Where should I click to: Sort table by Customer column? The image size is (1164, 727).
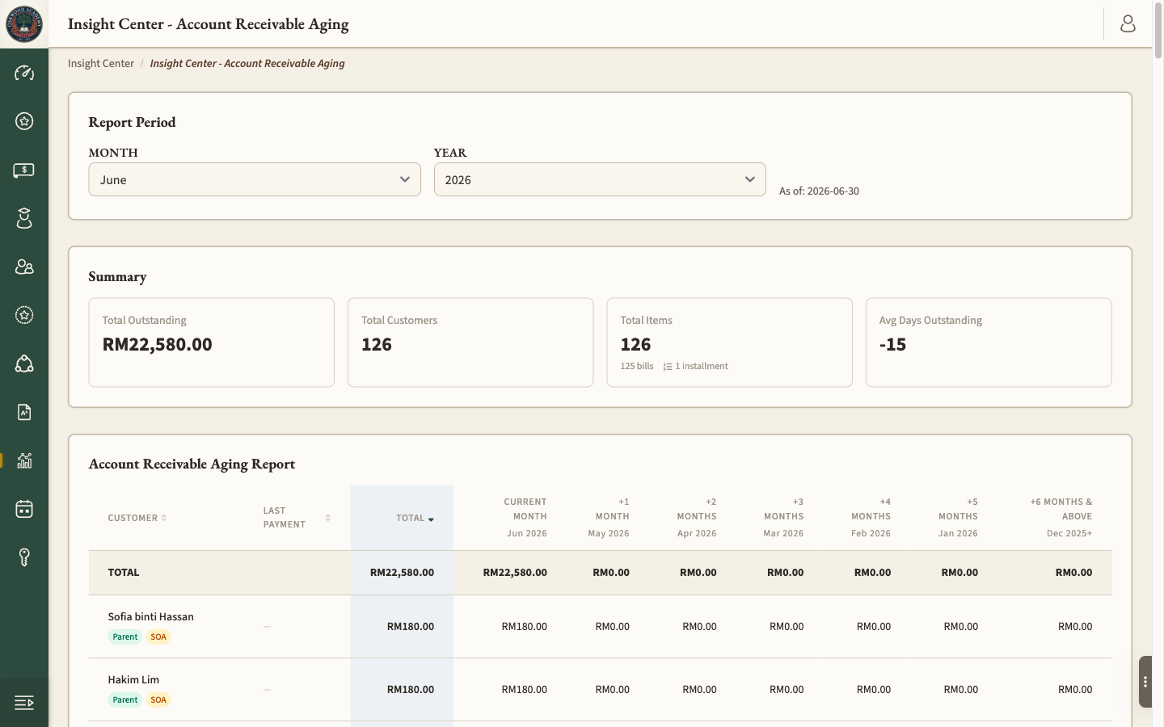[x=137, y=518]
